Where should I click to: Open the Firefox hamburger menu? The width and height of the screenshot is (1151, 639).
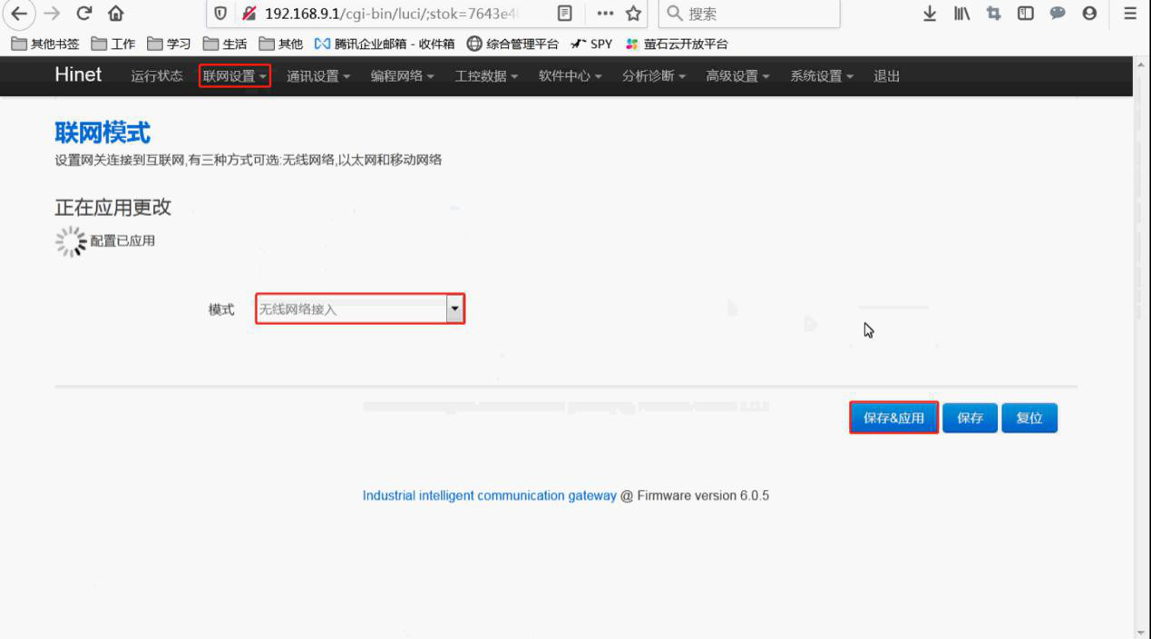coord(1129,14)
